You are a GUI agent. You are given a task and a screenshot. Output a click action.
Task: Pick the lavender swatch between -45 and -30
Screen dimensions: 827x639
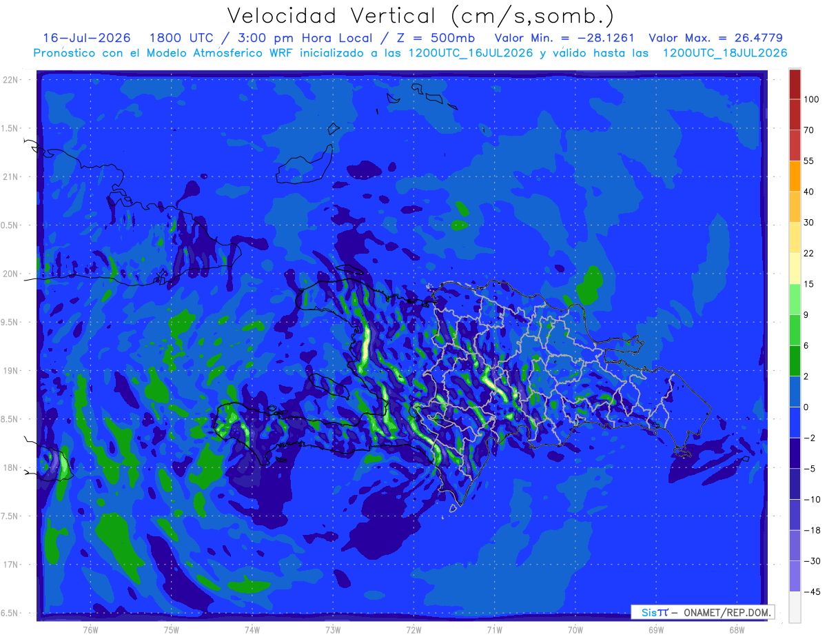tap(795, 576)
